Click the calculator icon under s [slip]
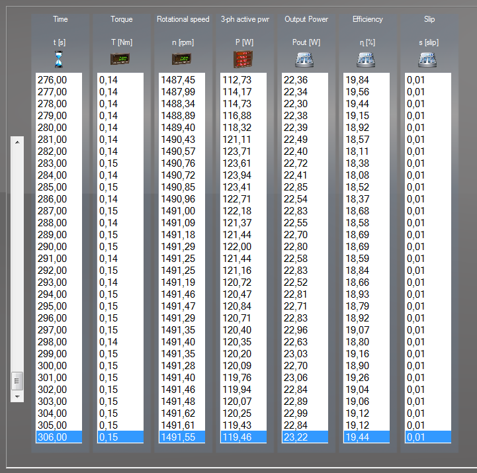This screenshot has width=477, height=473. point(427,60)
